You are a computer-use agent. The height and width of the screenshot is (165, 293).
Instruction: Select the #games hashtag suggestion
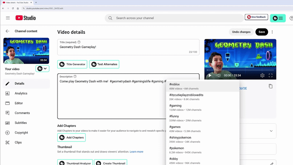pos(203,129)
